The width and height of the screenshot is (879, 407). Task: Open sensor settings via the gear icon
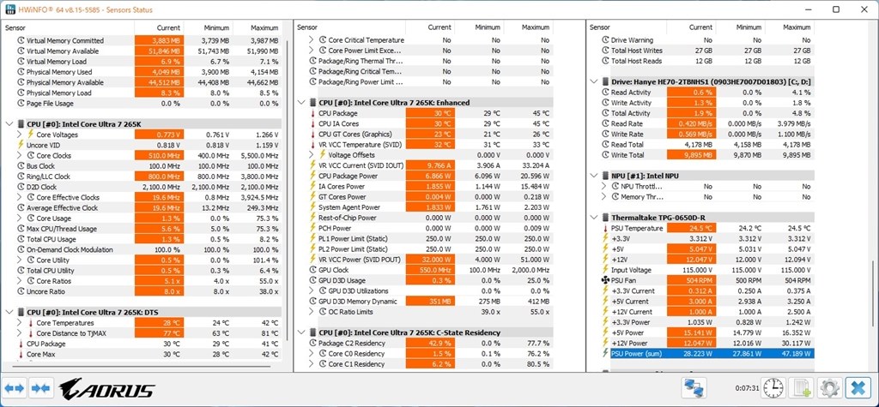(829, 387)
